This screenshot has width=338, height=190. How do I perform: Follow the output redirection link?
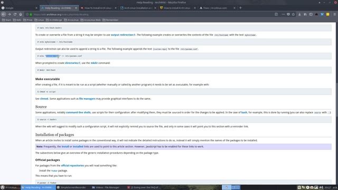click(123, 35)
